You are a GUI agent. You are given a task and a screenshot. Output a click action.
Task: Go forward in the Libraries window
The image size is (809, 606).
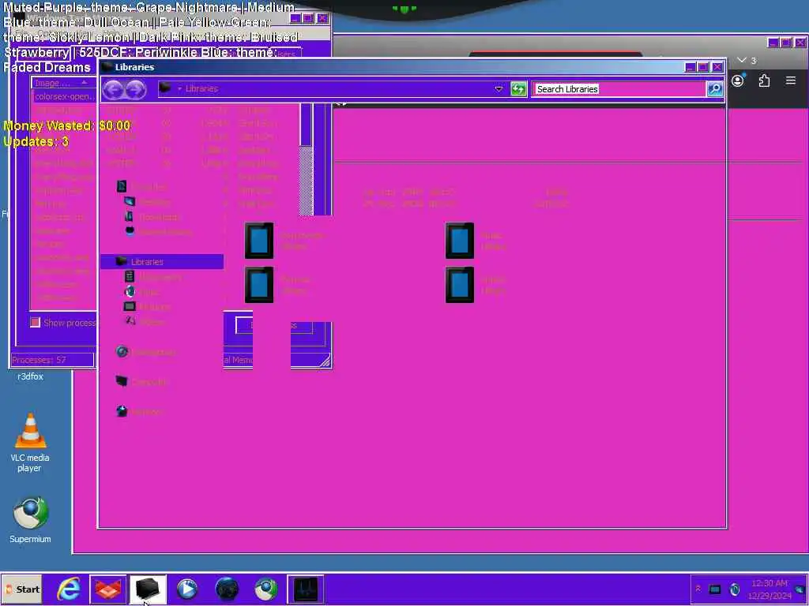(x=135, y=89)
